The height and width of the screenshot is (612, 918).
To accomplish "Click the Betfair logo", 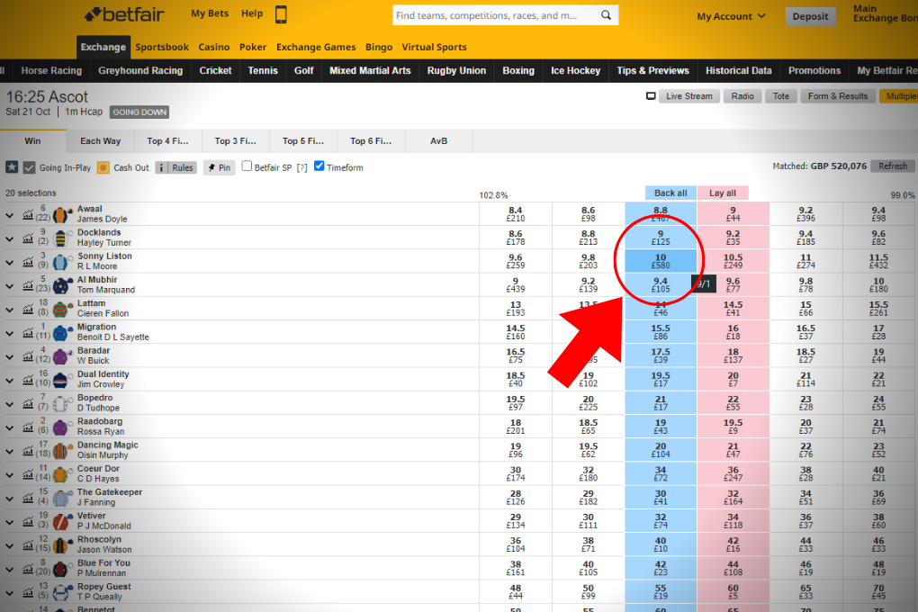I will point(123,13).
